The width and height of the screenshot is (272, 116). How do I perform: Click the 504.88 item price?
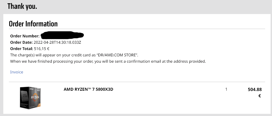(x=255, y=90)
